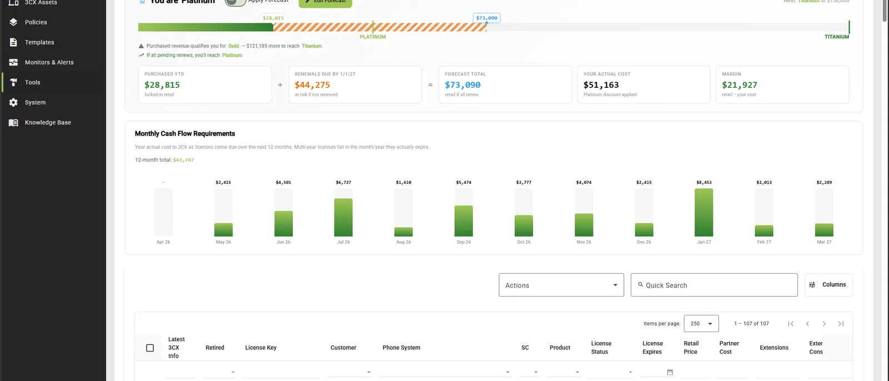Expand the Product column filter dropdown

point(577,372)
